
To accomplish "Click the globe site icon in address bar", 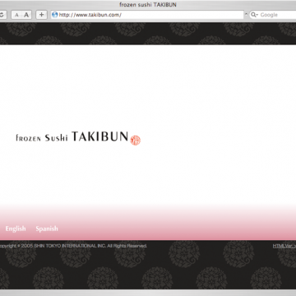I will tap(55, 15).
